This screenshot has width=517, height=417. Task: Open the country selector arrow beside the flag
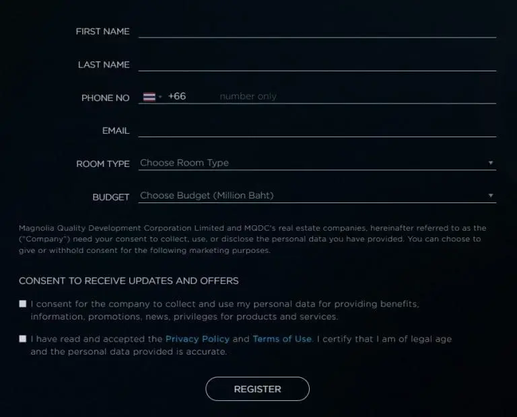[x=160, y=97]
